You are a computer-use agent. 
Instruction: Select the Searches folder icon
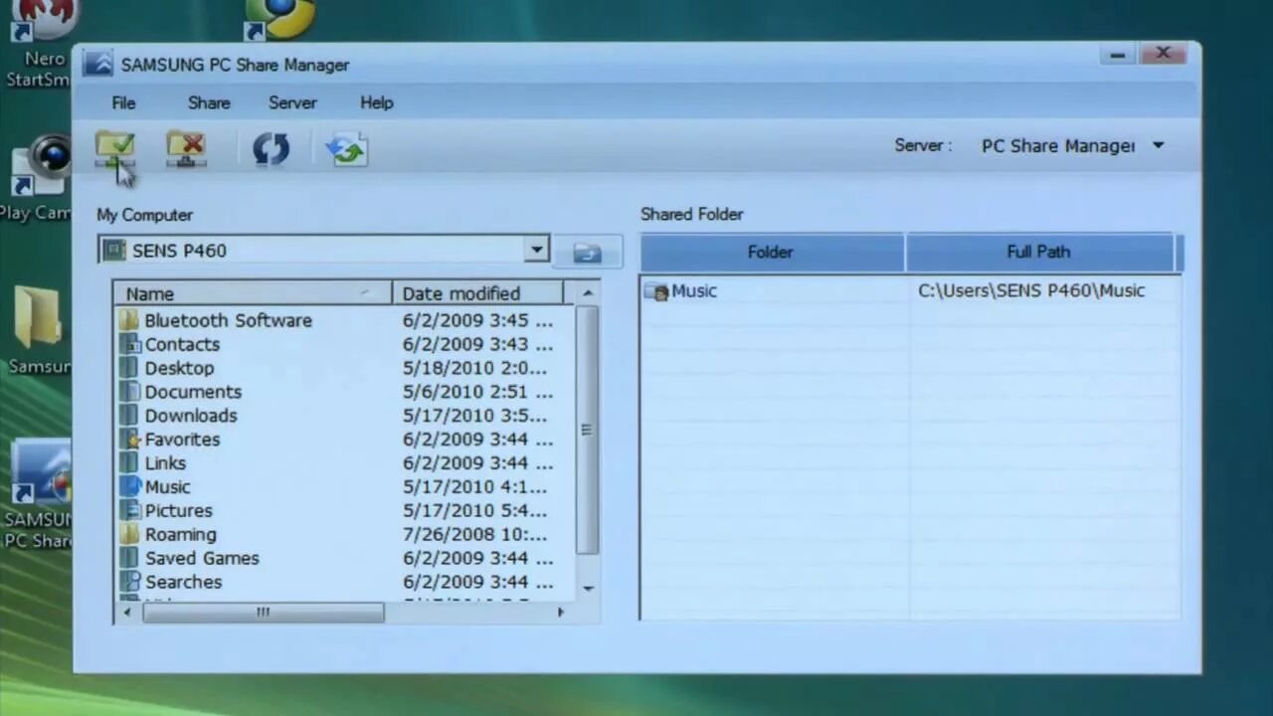[x=129, y=583]
